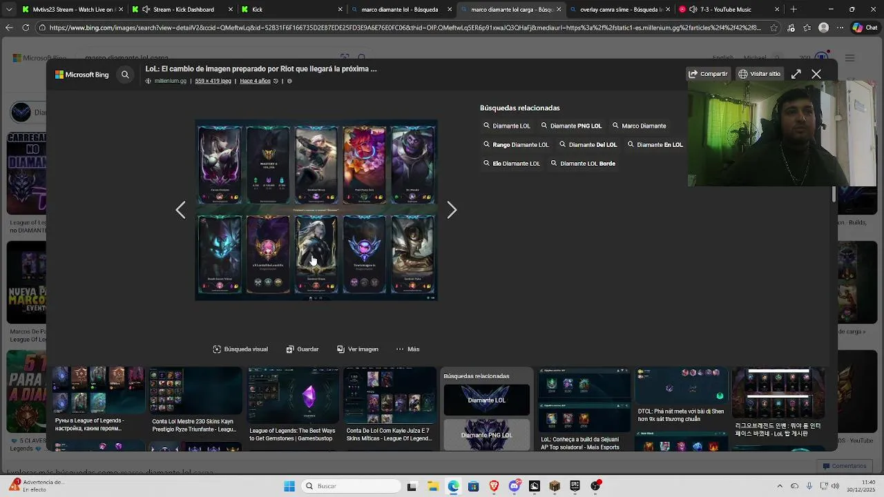Open Discord from the taskbar
The image size is (884, 497).
click(x=514, y=486)
